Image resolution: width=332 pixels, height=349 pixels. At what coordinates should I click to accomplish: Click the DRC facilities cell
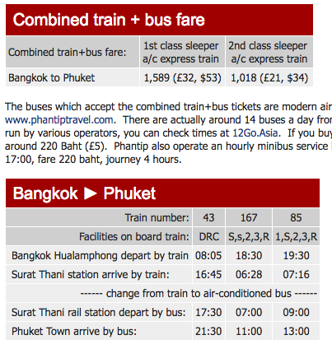pos(208,236)
